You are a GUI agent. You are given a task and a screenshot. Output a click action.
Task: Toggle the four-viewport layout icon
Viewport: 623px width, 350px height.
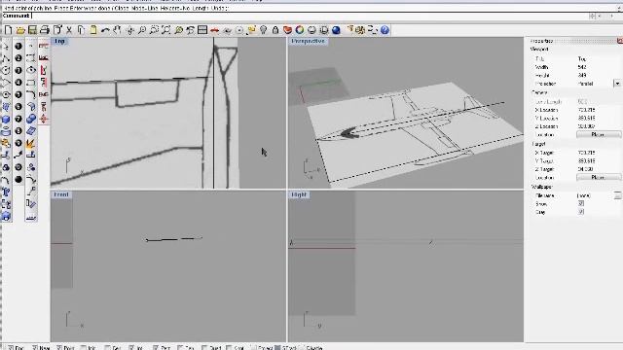[x=202, y=30]
